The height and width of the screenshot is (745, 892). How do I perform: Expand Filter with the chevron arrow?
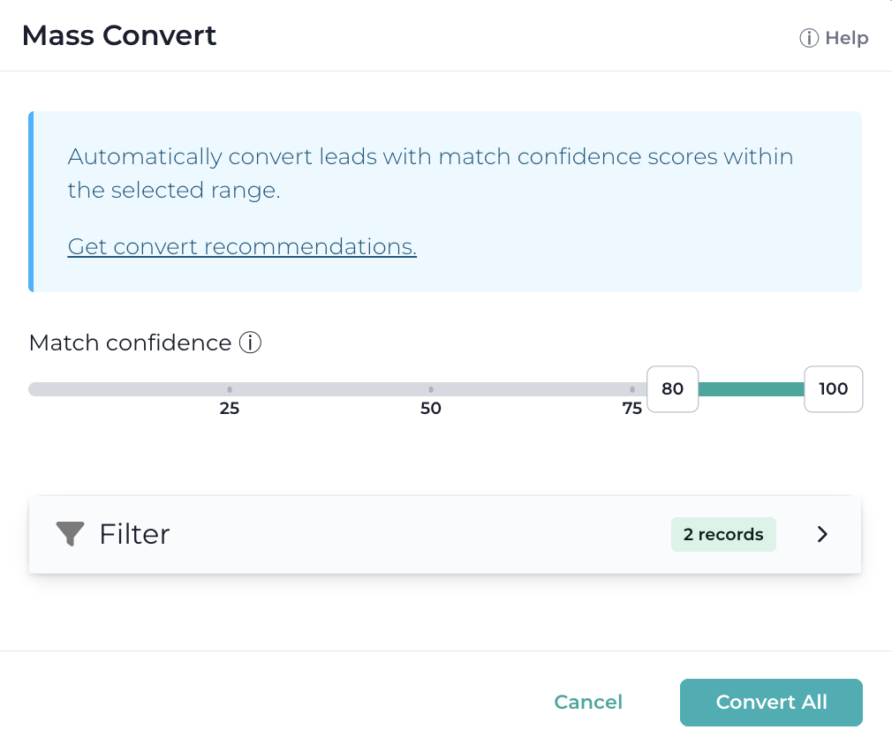(822, 534)
